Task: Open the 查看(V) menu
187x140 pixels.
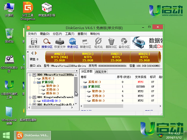Action: [82, 34]
